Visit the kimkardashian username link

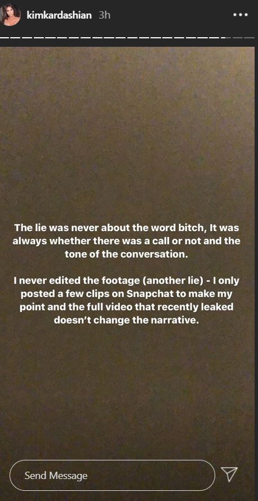(59, 15)
